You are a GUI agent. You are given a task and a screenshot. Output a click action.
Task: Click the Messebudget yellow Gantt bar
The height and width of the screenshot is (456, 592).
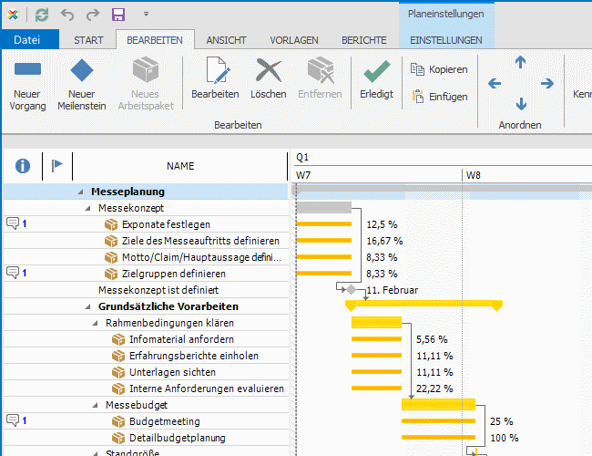[438, 405]
